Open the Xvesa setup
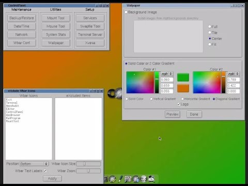248x186 pixels. point(90,43)
